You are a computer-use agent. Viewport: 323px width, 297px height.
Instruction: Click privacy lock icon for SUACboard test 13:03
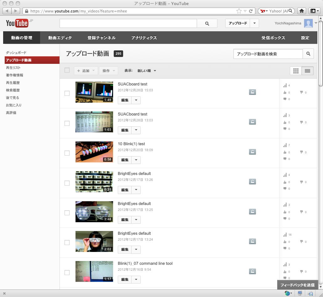pos(252,122)
